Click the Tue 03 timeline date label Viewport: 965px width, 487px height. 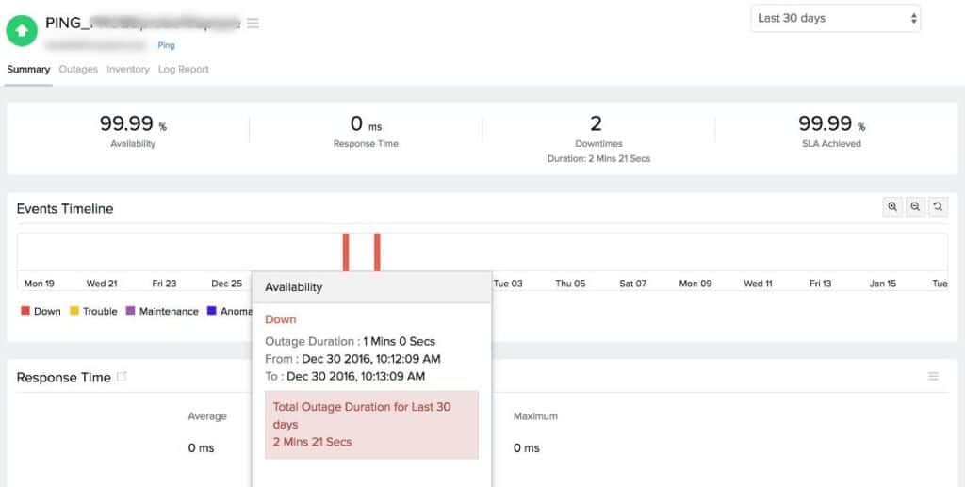pos(508,284)
